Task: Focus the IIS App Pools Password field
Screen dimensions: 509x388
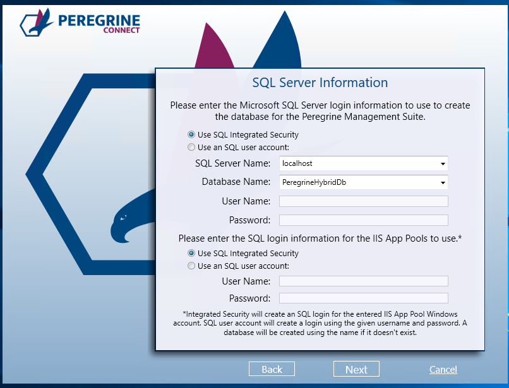Action: click(364, 298)
